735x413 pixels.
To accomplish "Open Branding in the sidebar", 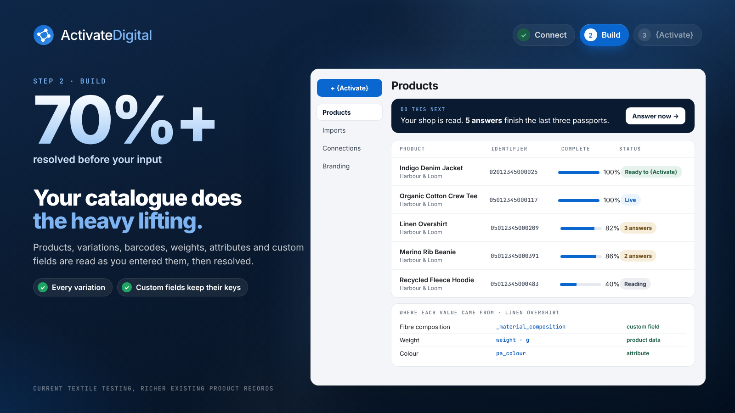I will 350,166.
